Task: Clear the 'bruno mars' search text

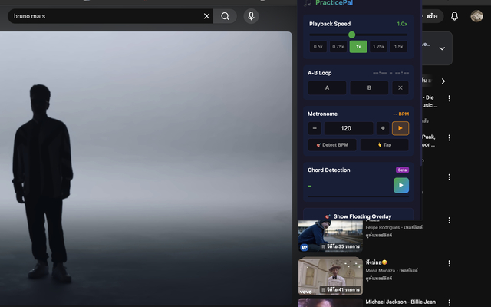Action: [x=206, y=16]
